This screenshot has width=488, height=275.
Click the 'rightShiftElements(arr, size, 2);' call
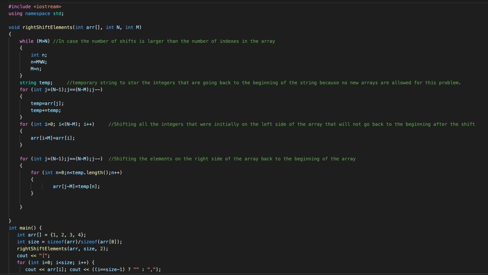tap(63, 249)
